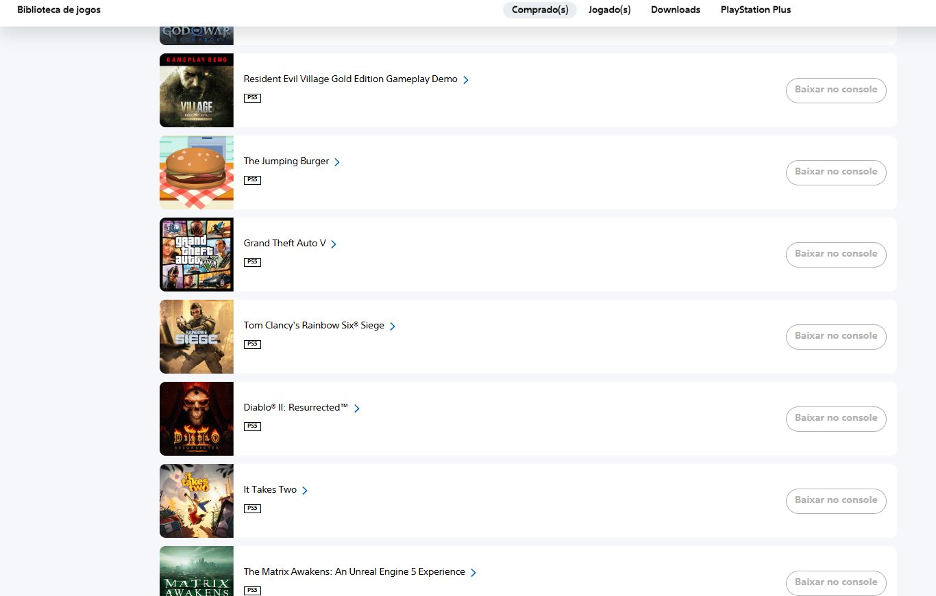Click chevron next to It Takes Two
This screenshot has width=936, height=596.
[x=305, y=491]
